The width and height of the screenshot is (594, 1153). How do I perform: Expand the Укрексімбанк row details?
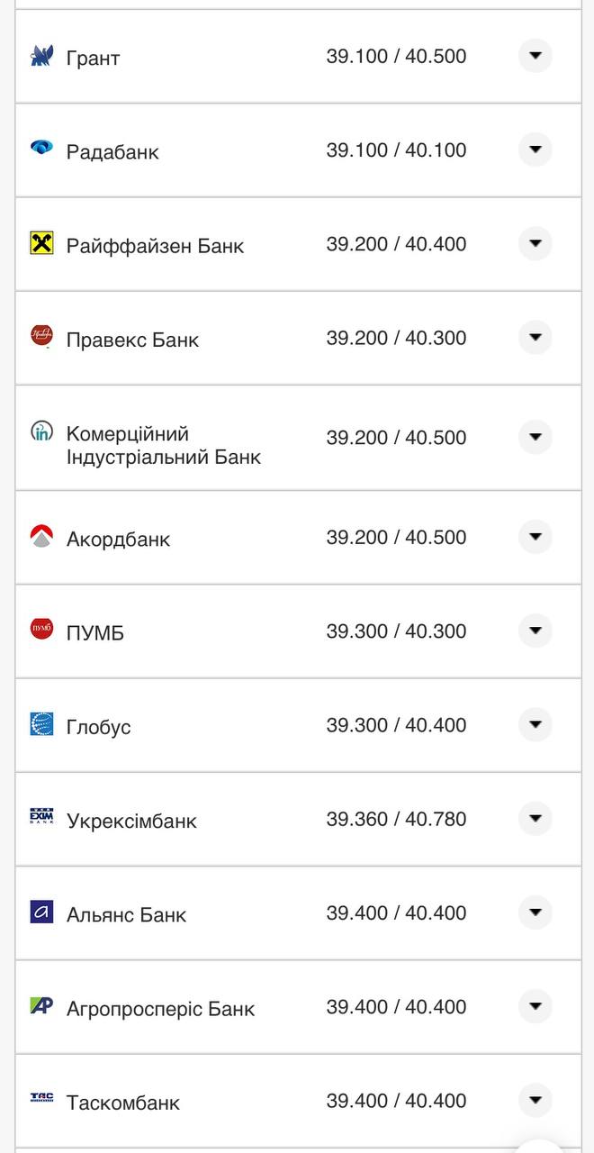point(535,818)
